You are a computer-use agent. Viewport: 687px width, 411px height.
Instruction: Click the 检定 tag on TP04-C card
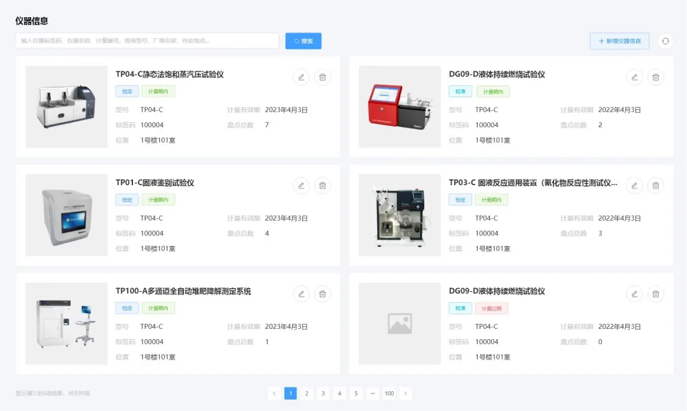tap(127, 91)
